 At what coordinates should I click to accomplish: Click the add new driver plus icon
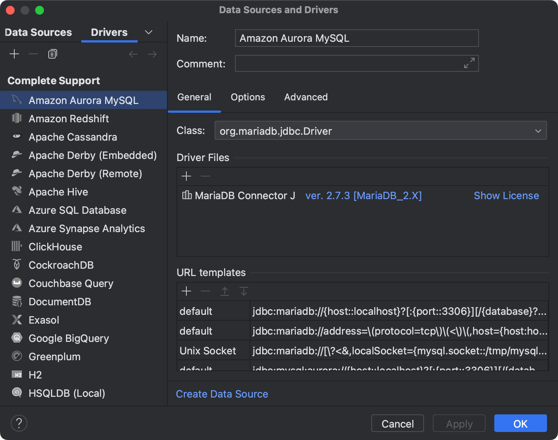pyautogui.click(x=14, y=54)
